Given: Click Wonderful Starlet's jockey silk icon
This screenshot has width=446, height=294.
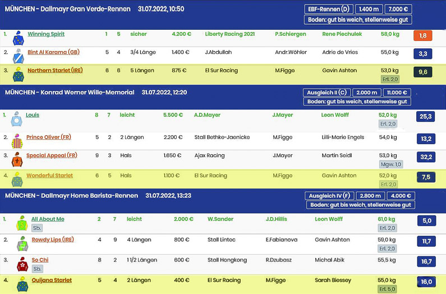Looking at the screenshot, I should tap(17, 180).
